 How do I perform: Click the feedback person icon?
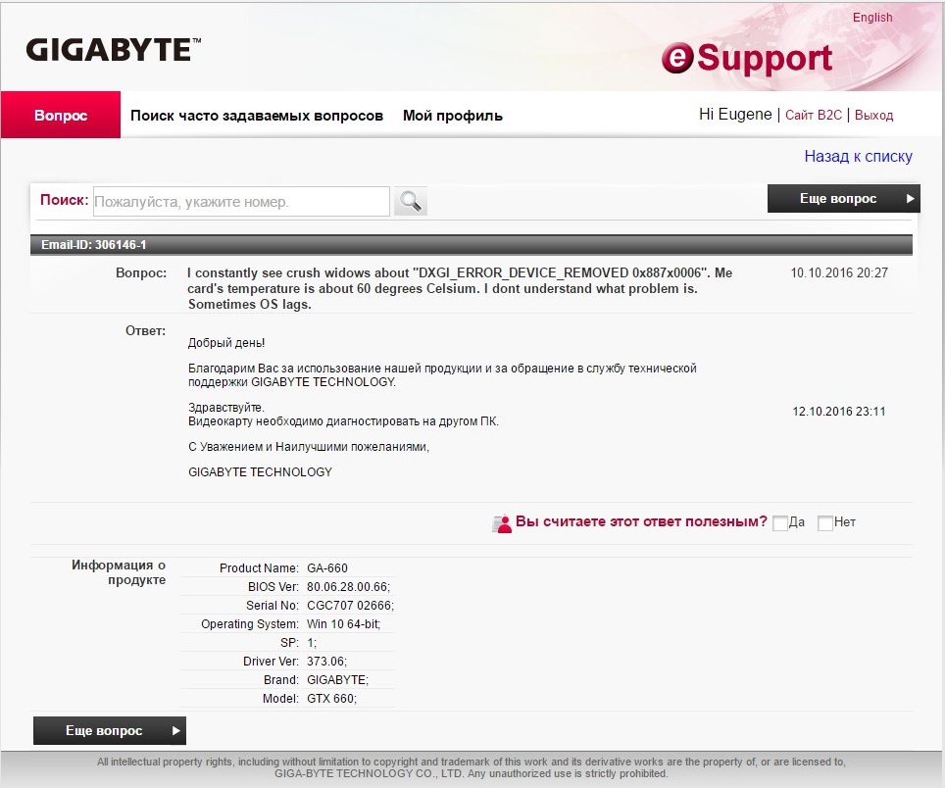(x=502, y=523)
